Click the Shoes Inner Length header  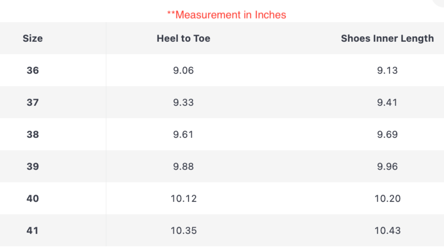point(387,38)
